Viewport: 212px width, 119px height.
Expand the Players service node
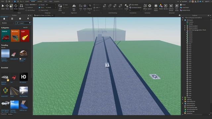(x=183, y=98)
